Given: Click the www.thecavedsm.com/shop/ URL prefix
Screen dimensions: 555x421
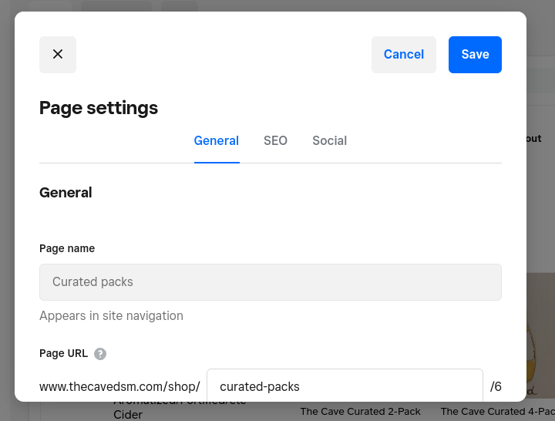Looking at the screenshot, I should (x=119, y=386).
